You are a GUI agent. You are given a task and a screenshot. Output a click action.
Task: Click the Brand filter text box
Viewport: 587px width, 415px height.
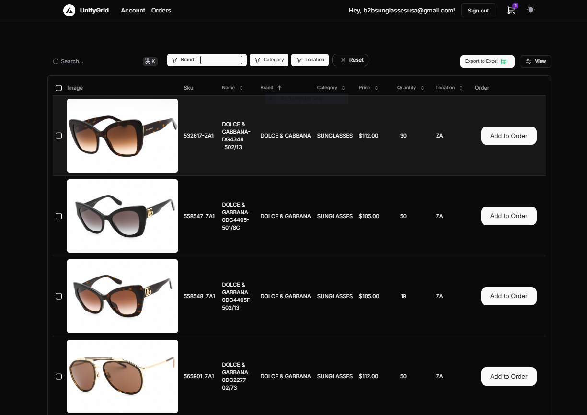(x=221, y=60)
